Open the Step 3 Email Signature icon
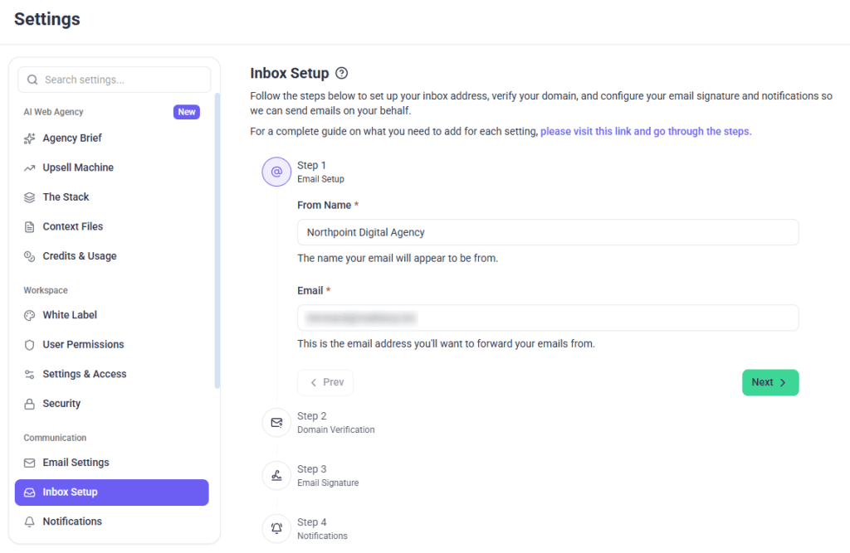850x553 pixels. [x=276, y=476]
